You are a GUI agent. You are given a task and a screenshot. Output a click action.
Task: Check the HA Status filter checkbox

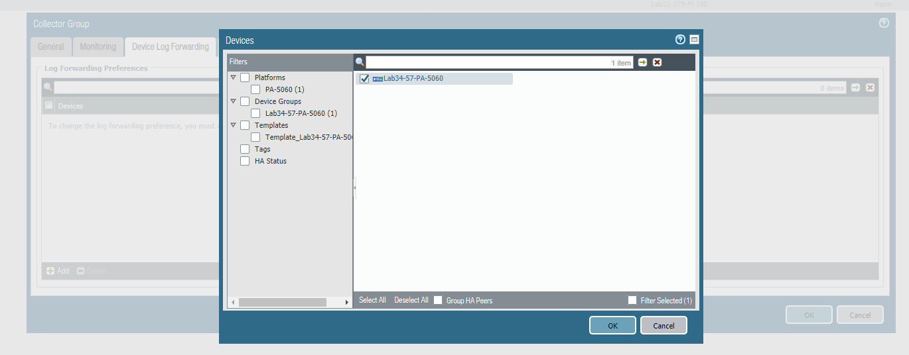tap(245, 161)
